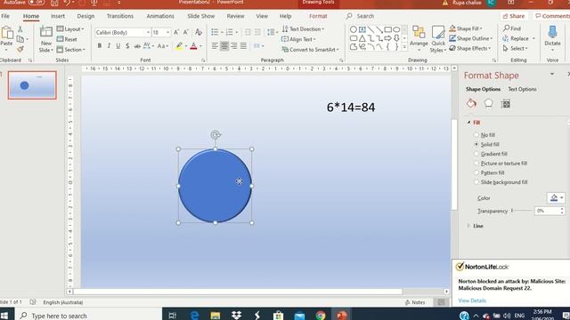This screenshot has width=570, height=320.
Task: Center align the text
Action: (x=224, y=46)
